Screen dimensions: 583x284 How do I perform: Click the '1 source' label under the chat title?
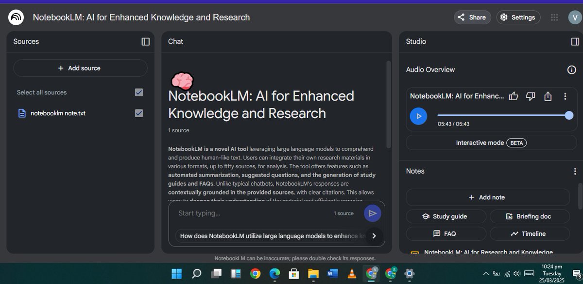[x=179, y=130]
